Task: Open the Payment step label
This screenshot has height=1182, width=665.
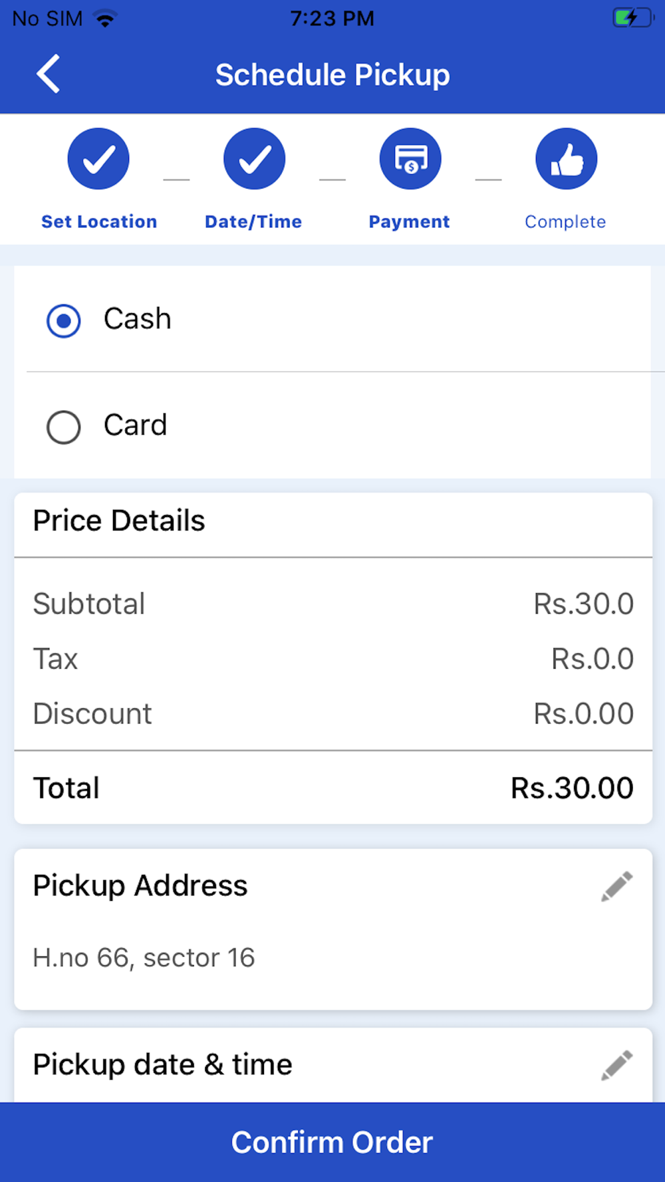Action: click(410, 221)
